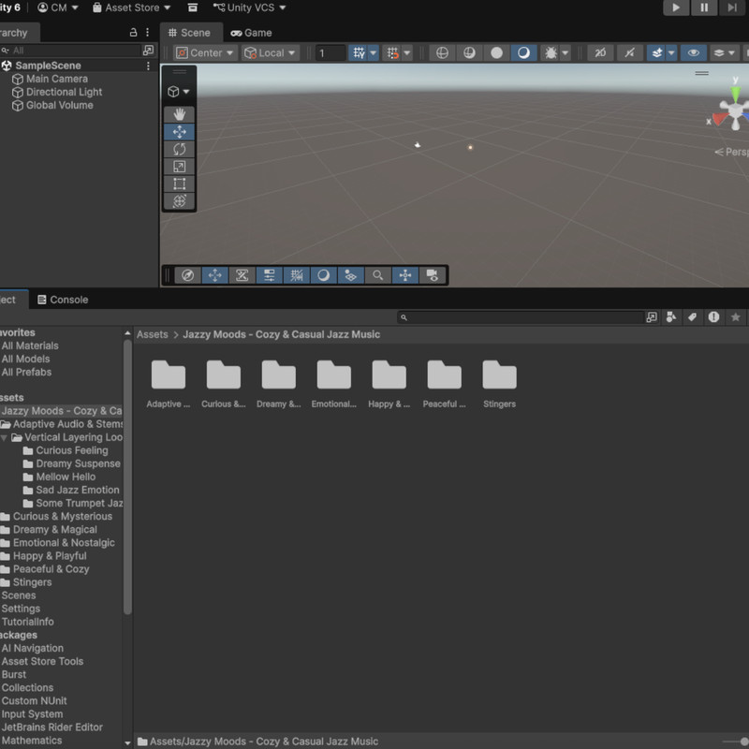Select the Move tool in Scene toolbar

click(x=179, y=132)
